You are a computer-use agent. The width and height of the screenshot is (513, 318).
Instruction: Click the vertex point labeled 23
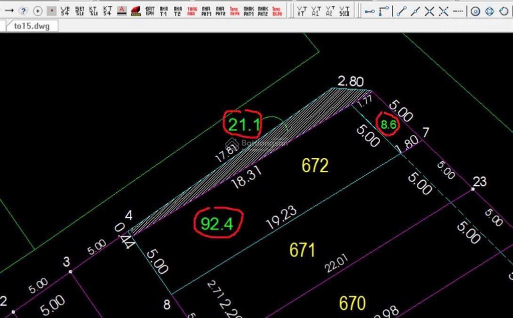coord(473,189)
